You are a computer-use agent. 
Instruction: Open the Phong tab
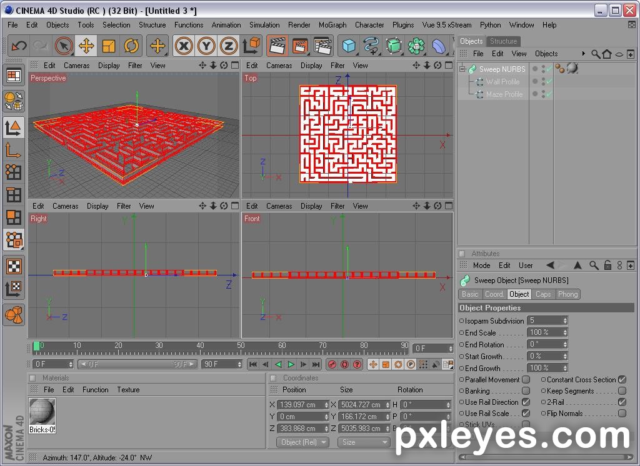point(567,294)
